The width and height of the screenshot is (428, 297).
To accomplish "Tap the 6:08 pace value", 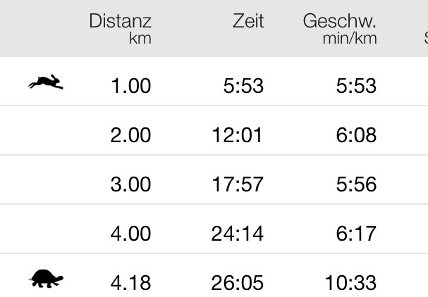I will click(356, 135).
